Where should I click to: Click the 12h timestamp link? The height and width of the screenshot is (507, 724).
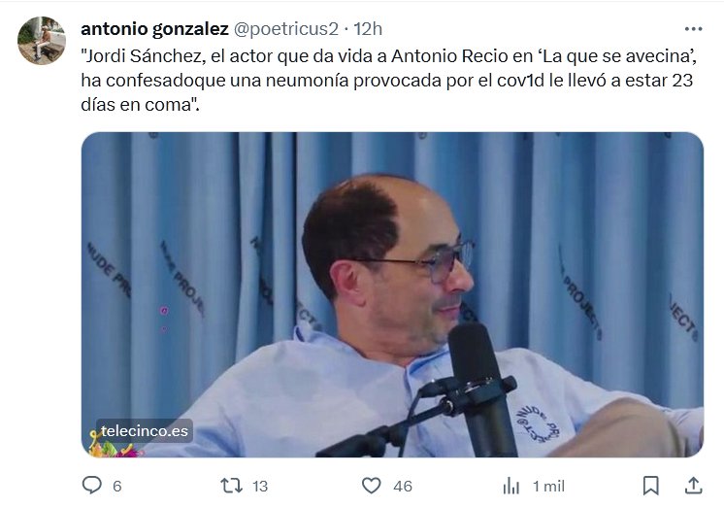[x=368, y=29]
